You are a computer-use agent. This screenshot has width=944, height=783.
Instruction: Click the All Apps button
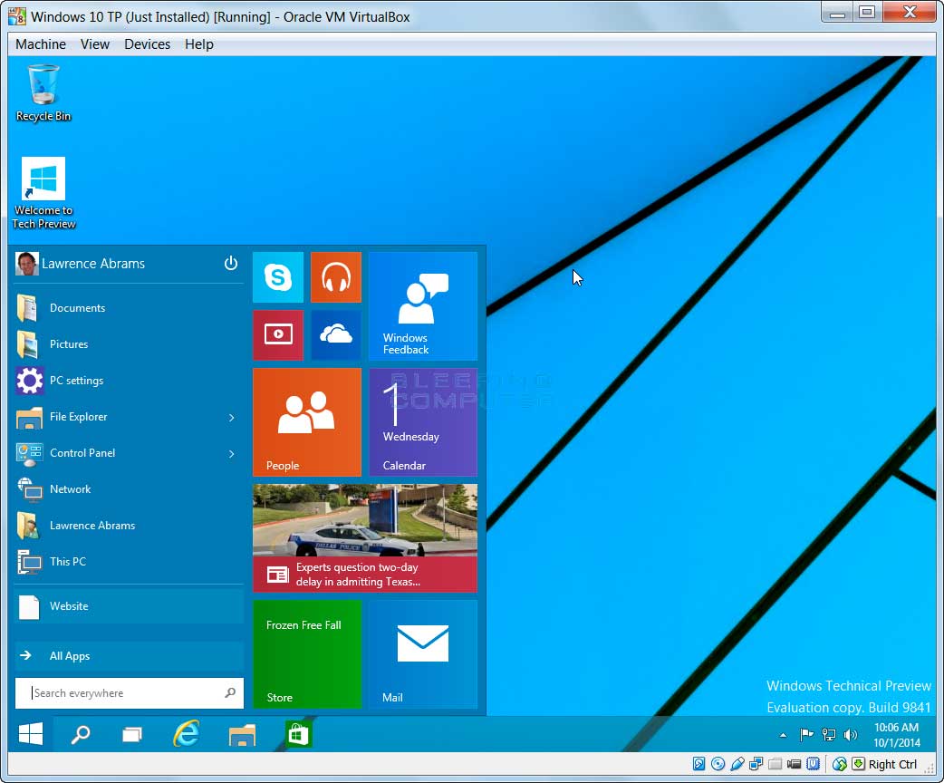(x=129, y=656)
